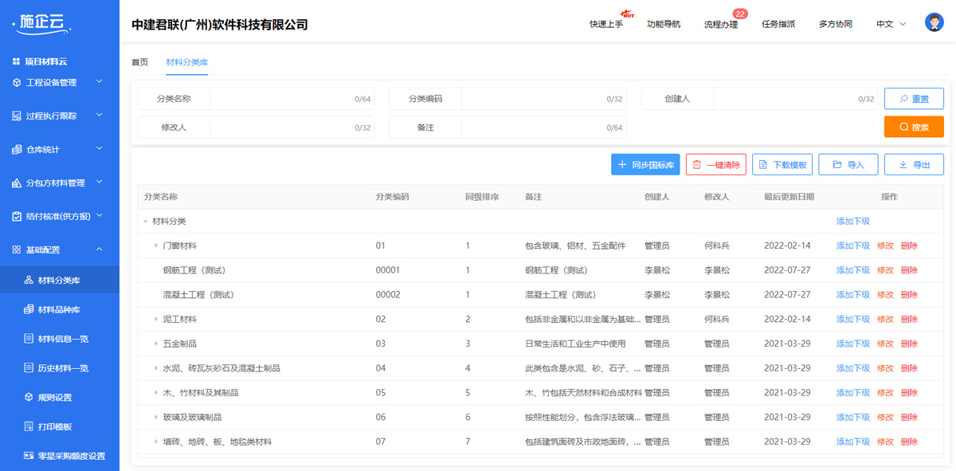Open 流程办理 in the top menu
The width and height of the screenshot is (956, 471).
tap(721, 24)
